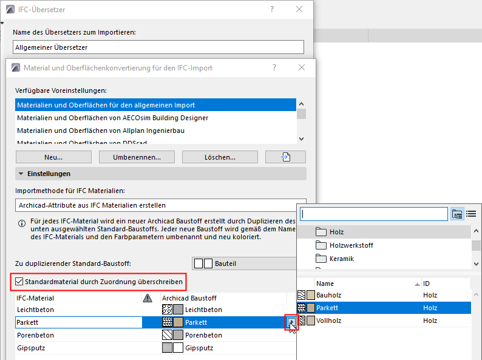Viewport: 482px width, 360px height.
Task: Switch popup to flat list view
Action: point(471,214)
